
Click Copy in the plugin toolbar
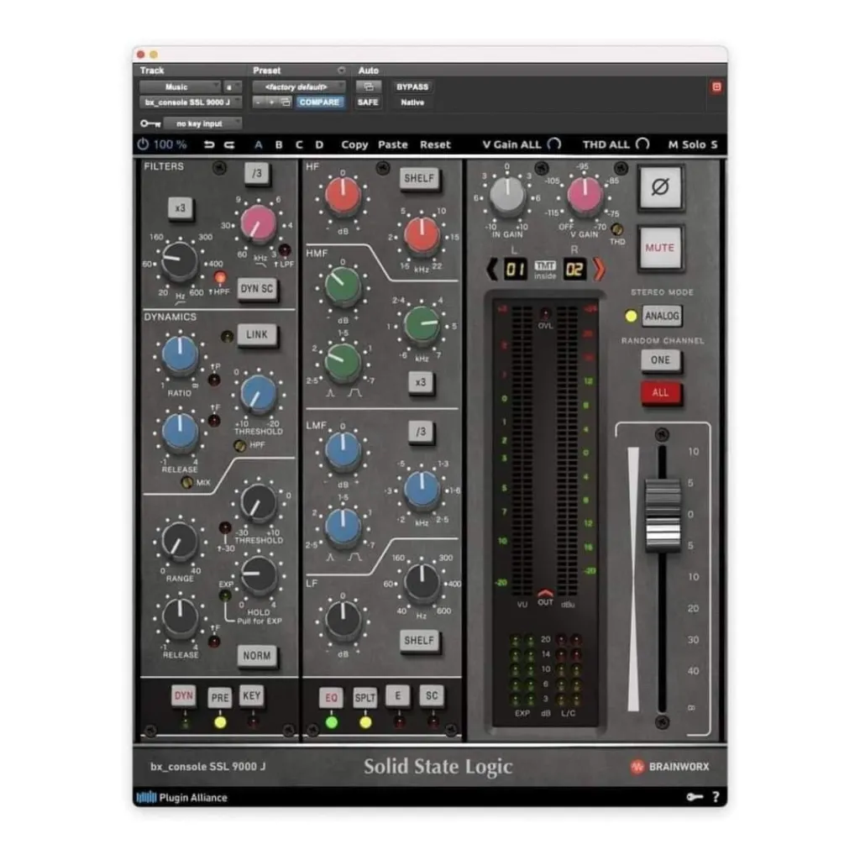354,144
